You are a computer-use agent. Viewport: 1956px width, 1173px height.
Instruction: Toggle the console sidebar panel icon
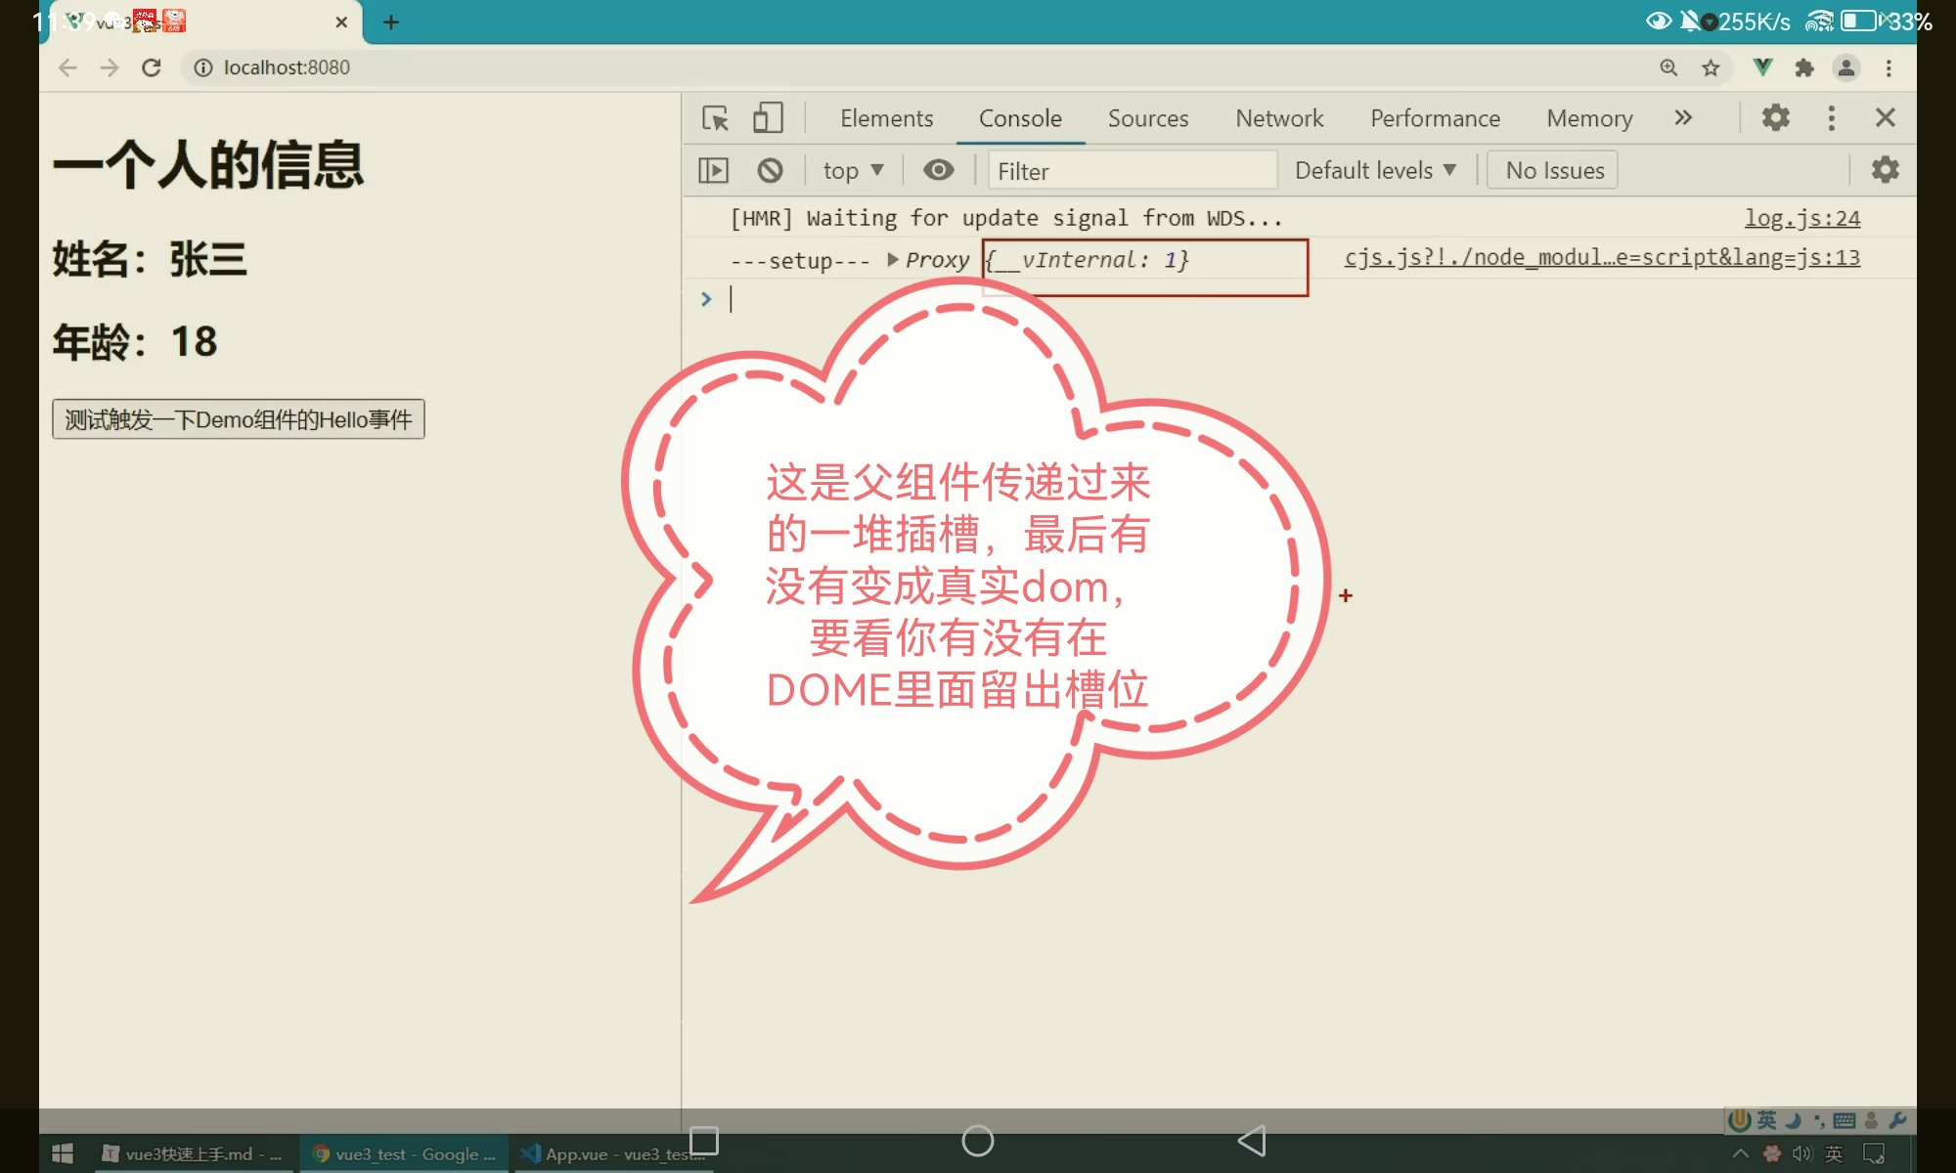[x=714, y=170]
